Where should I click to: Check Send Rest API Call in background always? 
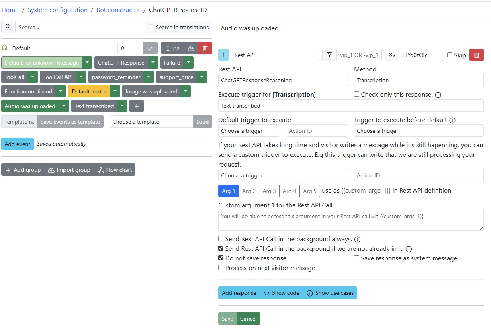pyautogui.click(x=221, y=239)
